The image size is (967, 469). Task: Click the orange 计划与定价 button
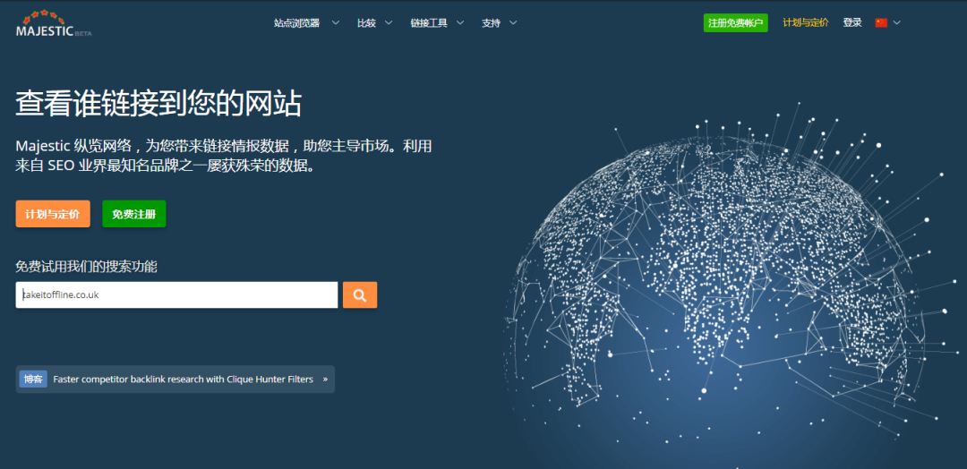[x=53, y=214]
